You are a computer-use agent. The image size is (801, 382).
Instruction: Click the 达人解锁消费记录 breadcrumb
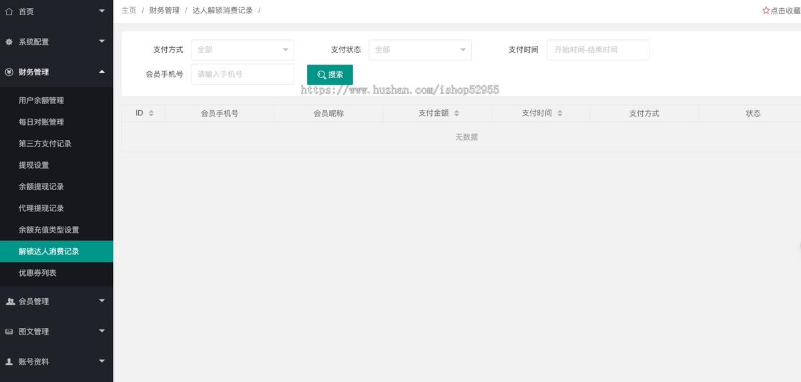(223, 11)
